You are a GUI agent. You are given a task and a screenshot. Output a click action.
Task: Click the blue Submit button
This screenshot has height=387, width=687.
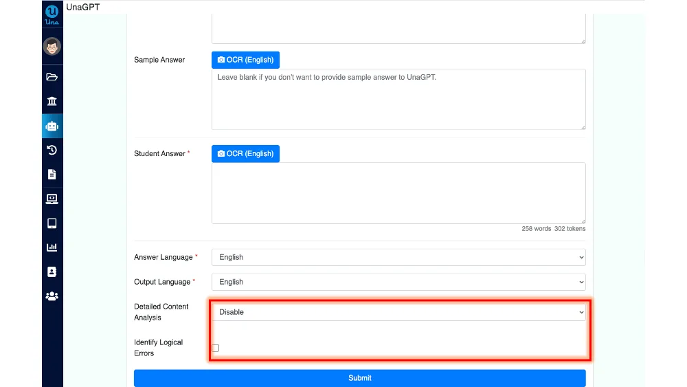coord(360,378)
